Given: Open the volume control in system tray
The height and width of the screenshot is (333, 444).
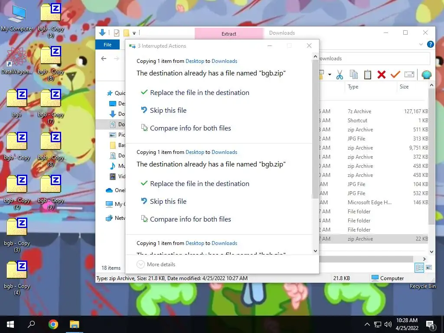Looking at the screenshot, I should click(x=388, y=324).
